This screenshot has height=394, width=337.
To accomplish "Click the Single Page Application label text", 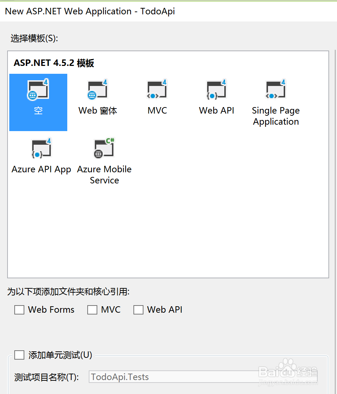I will click(x=275, y=116).
